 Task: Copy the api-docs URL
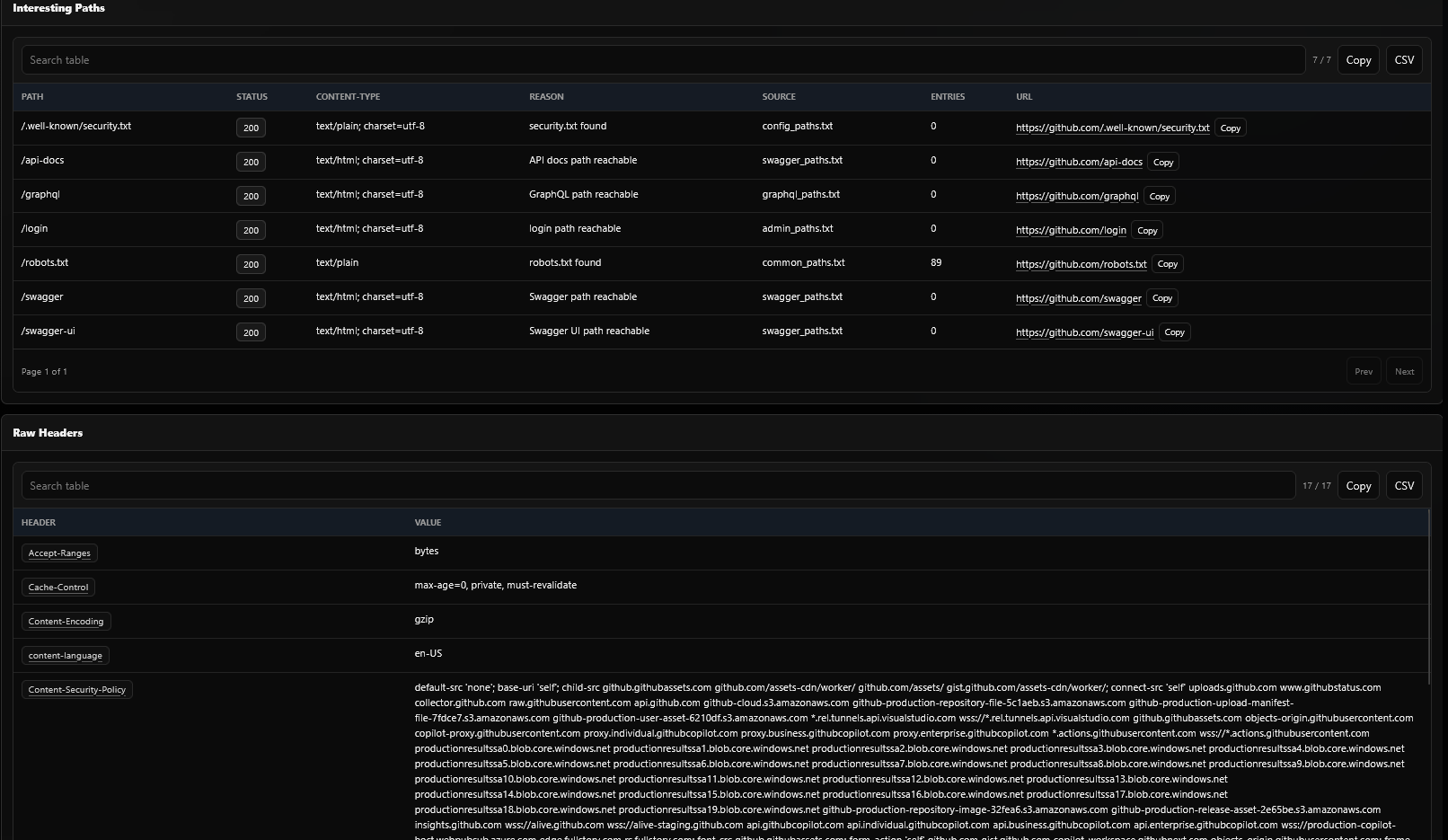tap(1163, 163)
